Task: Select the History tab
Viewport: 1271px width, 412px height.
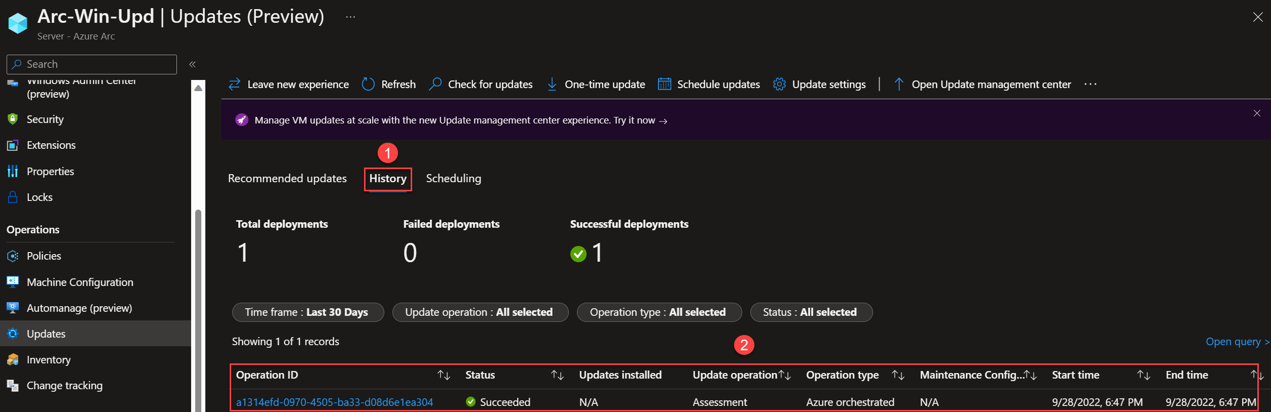Action: coord(388,179)
